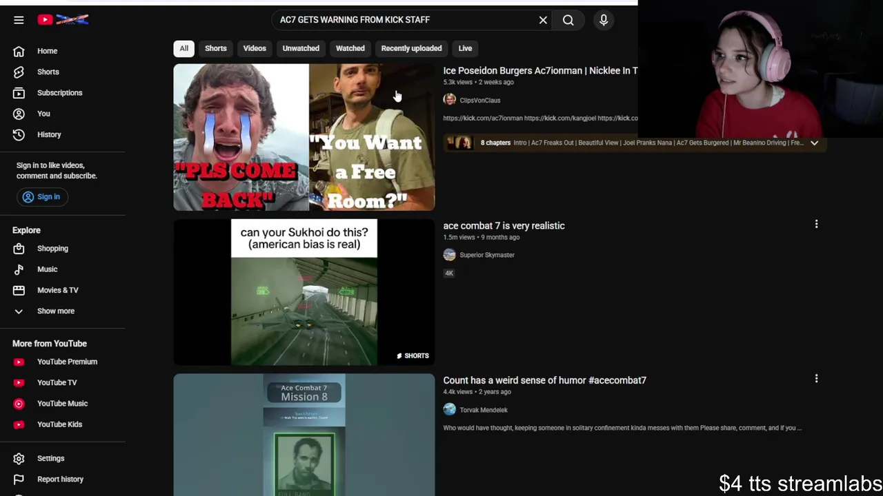883x496 pixels.
Task: Click the Sign in button
Action: [41, 197]
